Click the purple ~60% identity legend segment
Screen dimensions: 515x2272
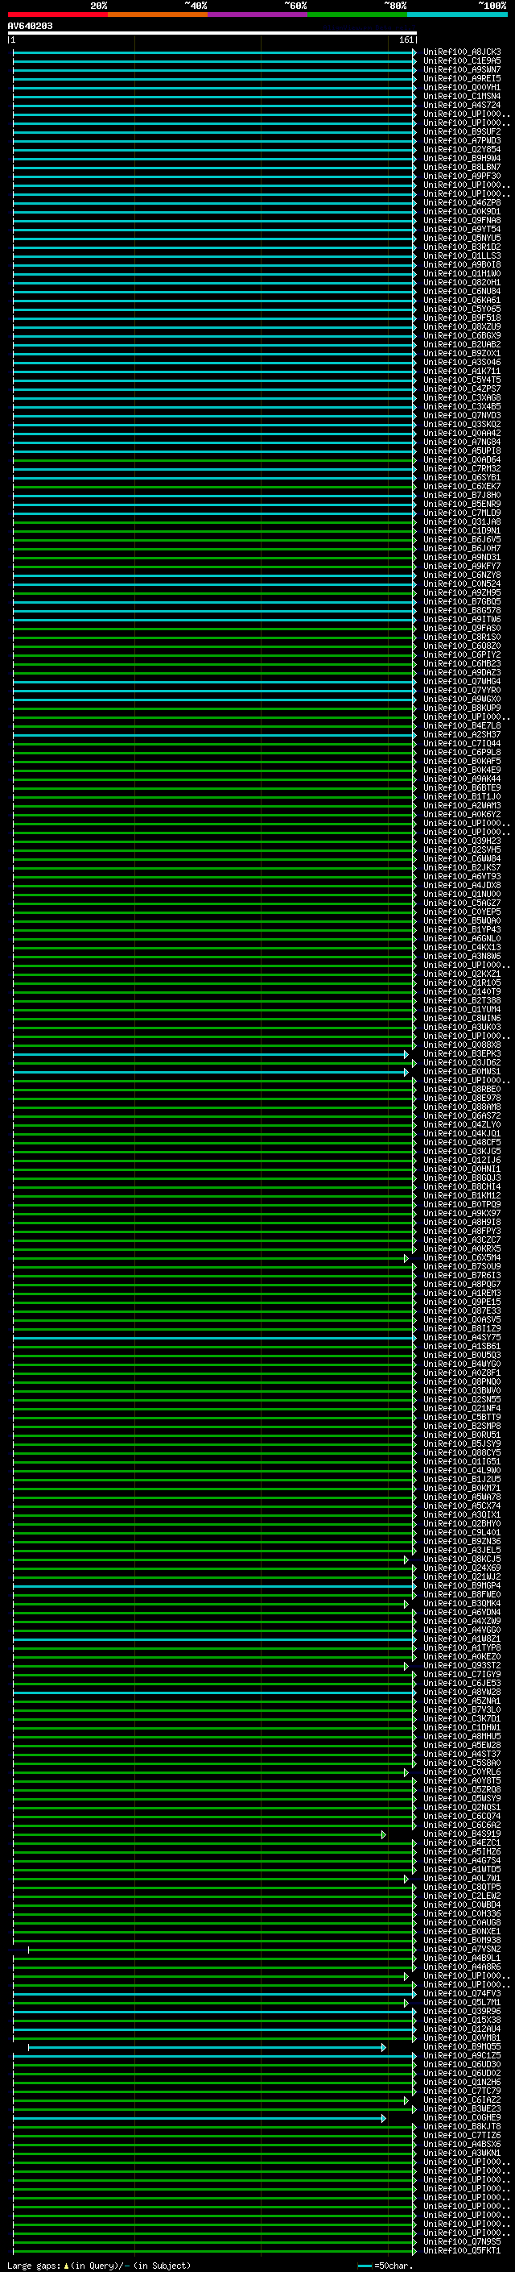(257, 15)
